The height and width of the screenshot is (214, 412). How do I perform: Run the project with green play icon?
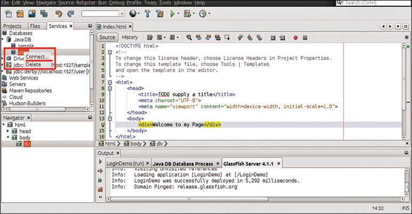(x=173, y=13)
